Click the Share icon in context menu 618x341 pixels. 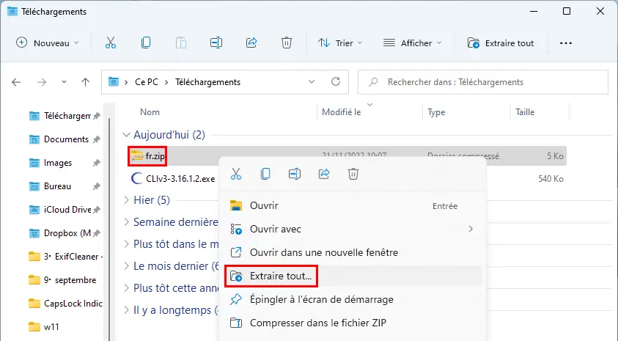click(x=324, y=174)
